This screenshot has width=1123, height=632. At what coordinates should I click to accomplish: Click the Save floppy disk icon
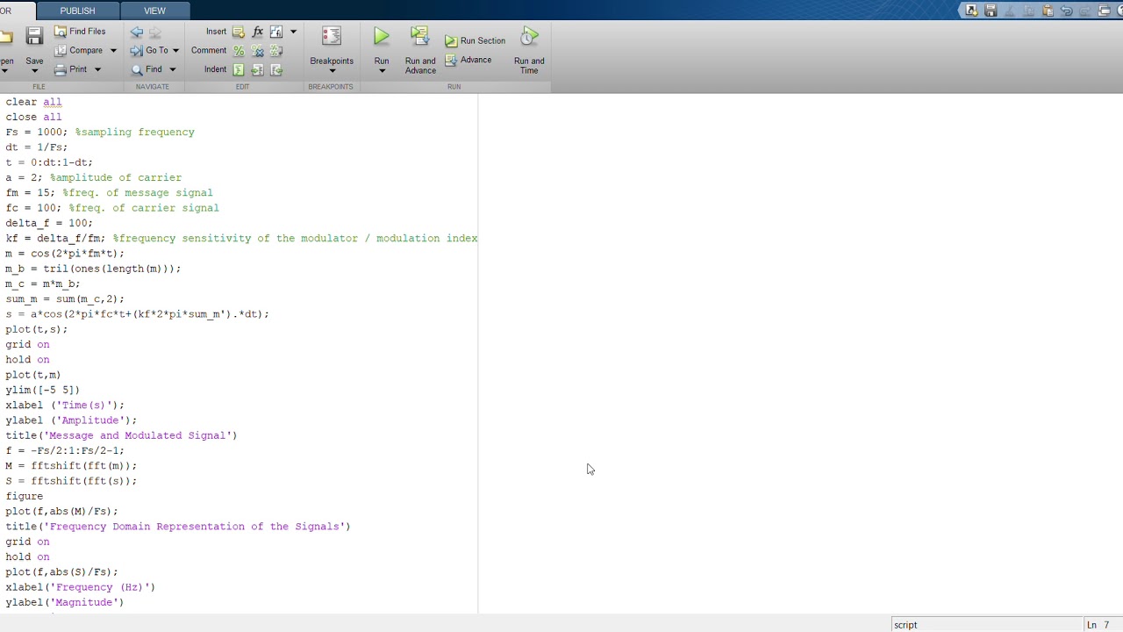click(x=34, y=36)
